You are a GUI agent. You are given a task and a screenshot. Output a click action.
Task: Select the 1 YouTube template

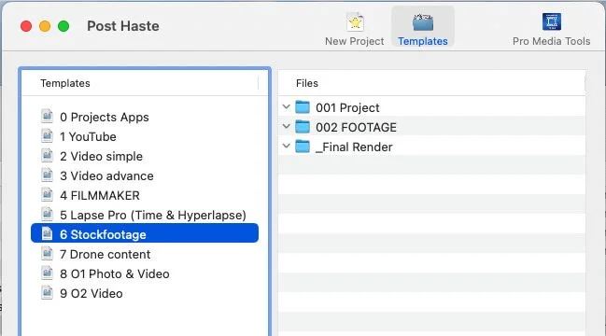coord(88,136)
